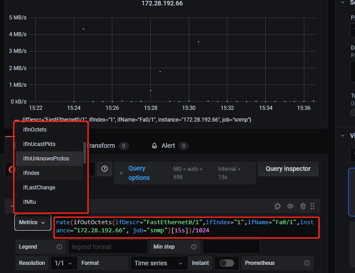355x273 pixels.
Task: Open the data source help question icon
Action: click(x=105, y=169)
